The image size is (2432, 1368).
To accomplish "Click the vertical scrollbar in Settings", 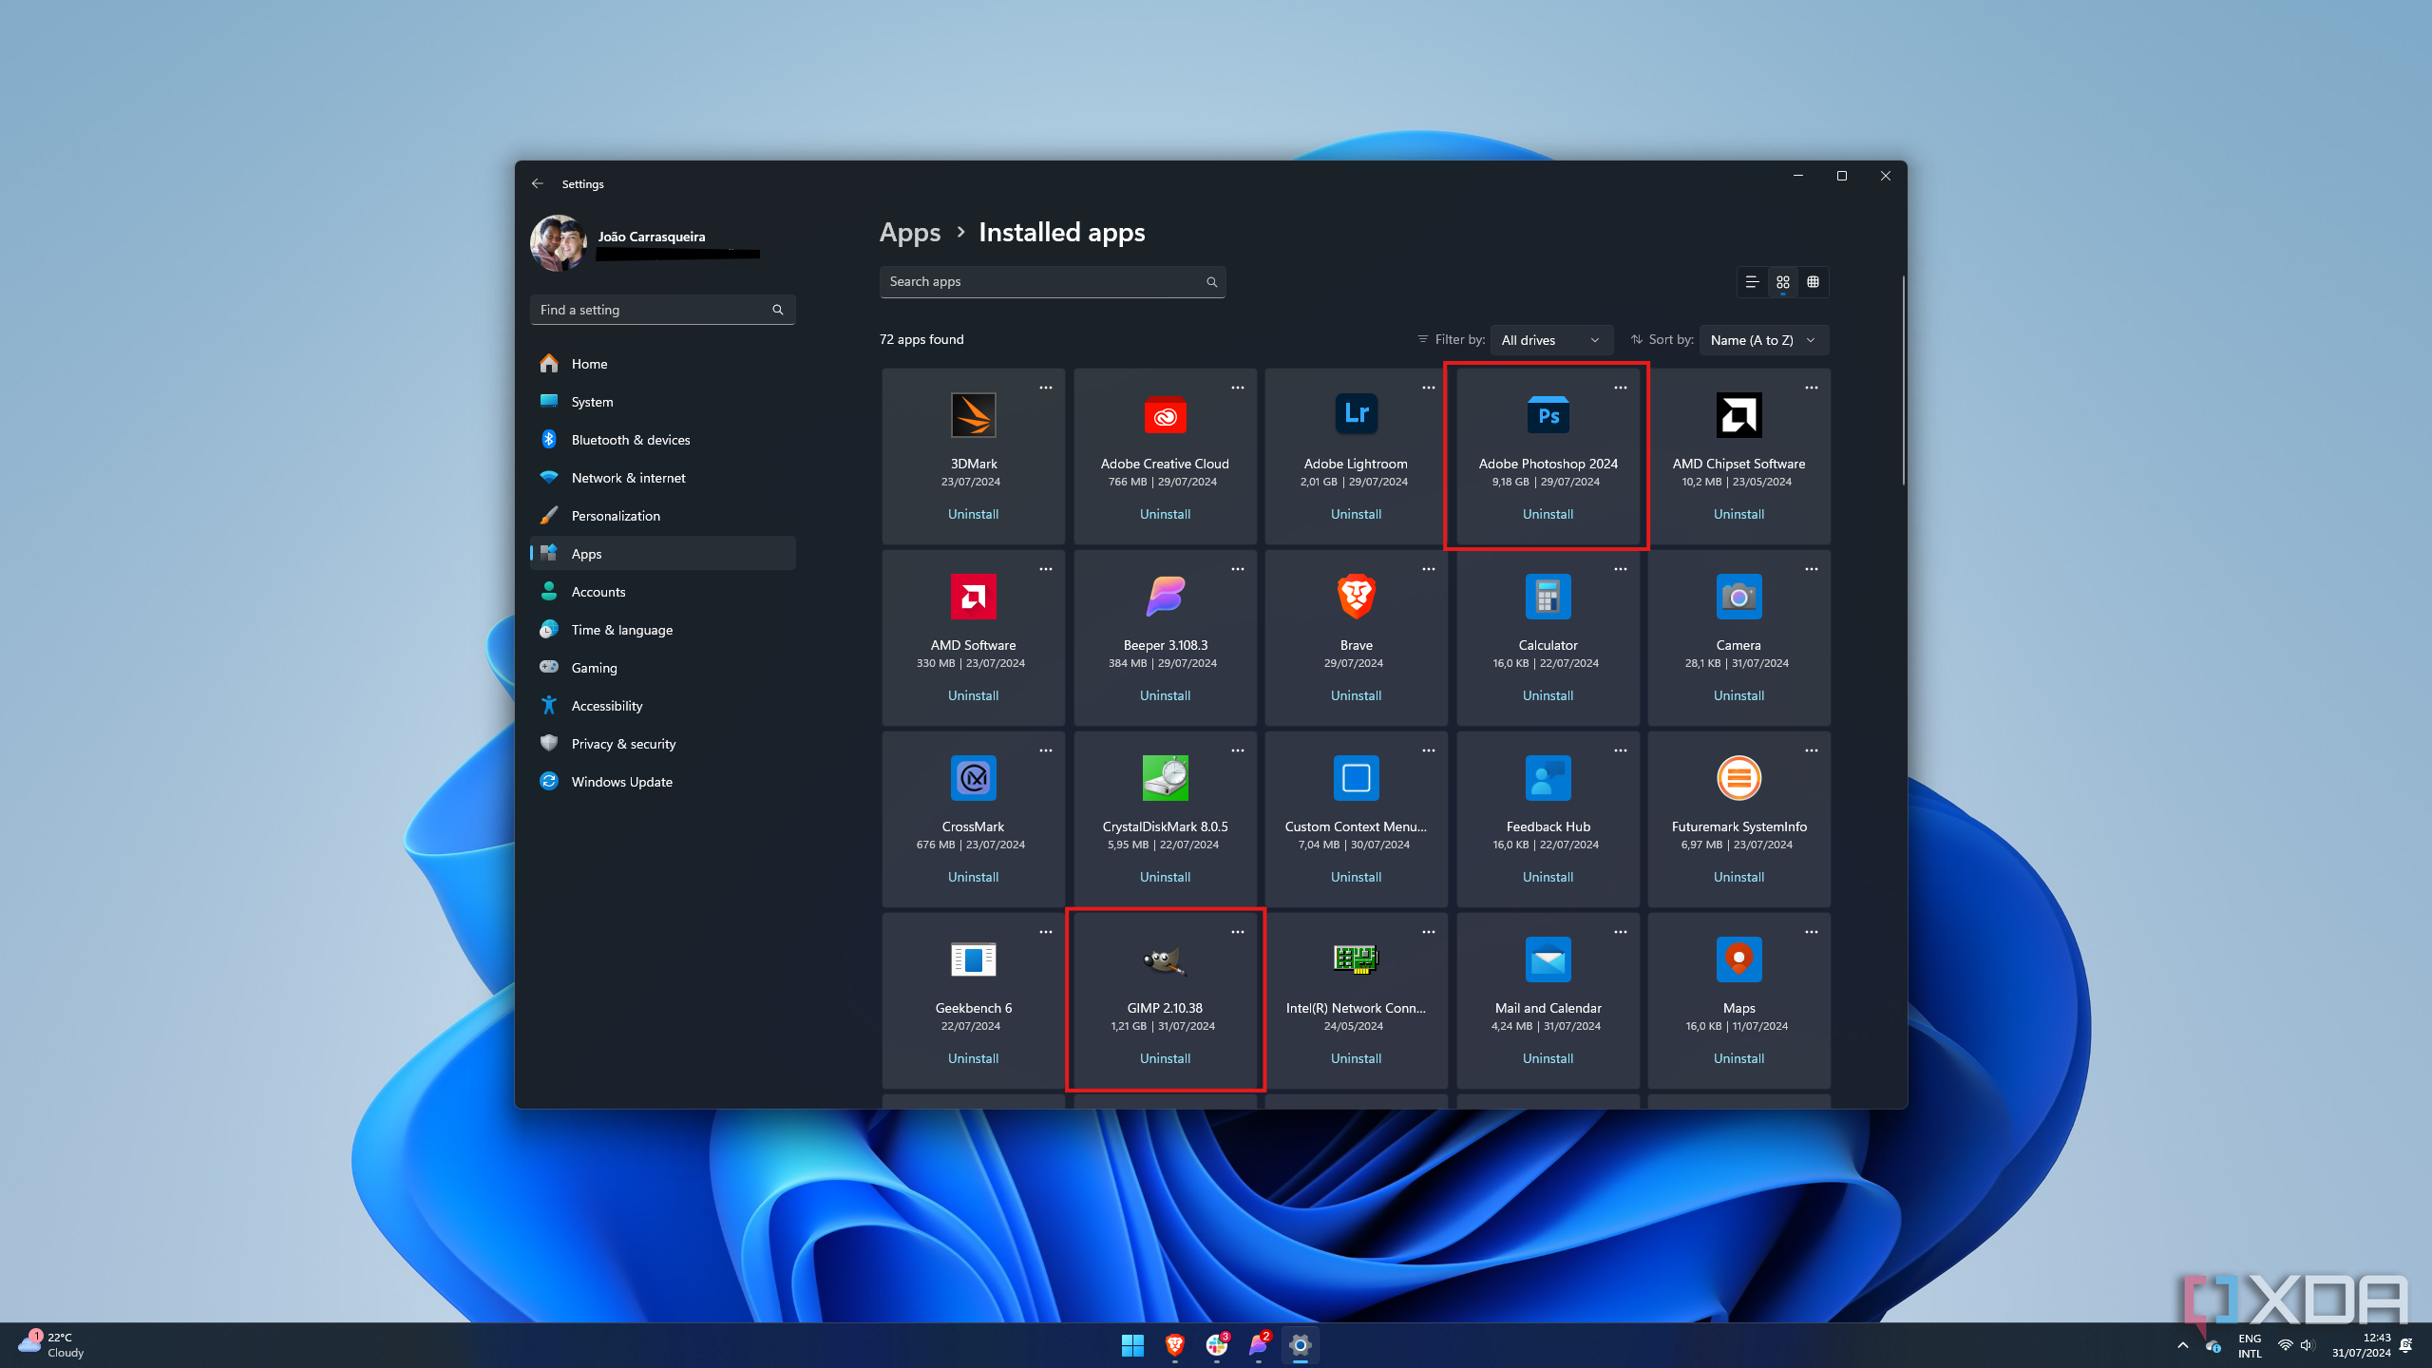I will pos(1903,380).
